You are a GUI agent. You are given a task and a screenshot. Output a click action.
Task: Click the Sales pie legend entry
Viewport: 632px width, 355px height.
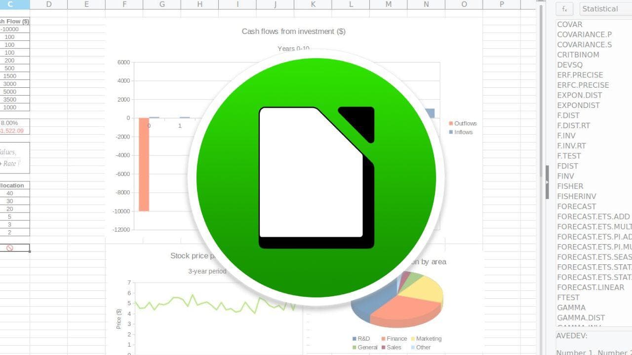point(391,347)
